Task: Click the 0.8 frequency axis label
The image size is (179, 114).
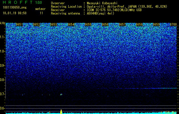Action: (x=2, y=80)
